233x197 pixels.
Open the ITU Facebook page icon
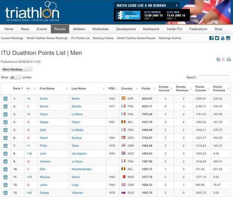pyautogui.click(x=211, y=38)
